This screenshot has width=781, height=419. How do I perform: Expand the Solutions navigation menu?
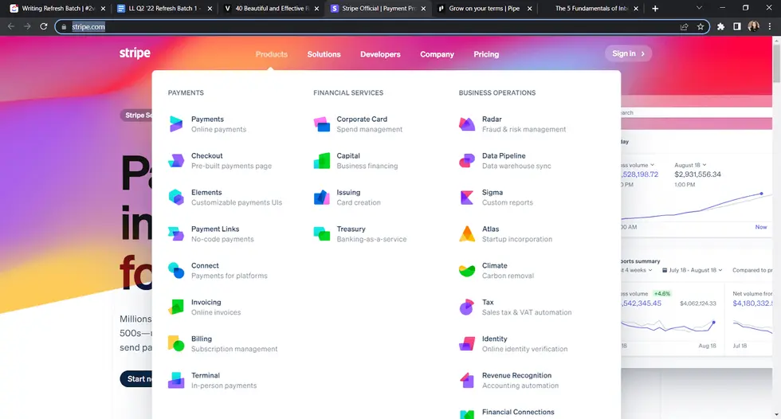(x=324, y=54)
